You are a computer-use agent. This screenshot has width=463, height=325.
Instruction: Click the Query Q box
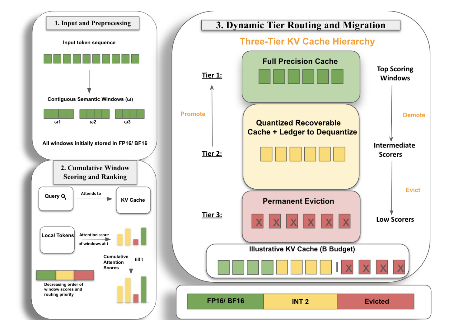point(56,199)
